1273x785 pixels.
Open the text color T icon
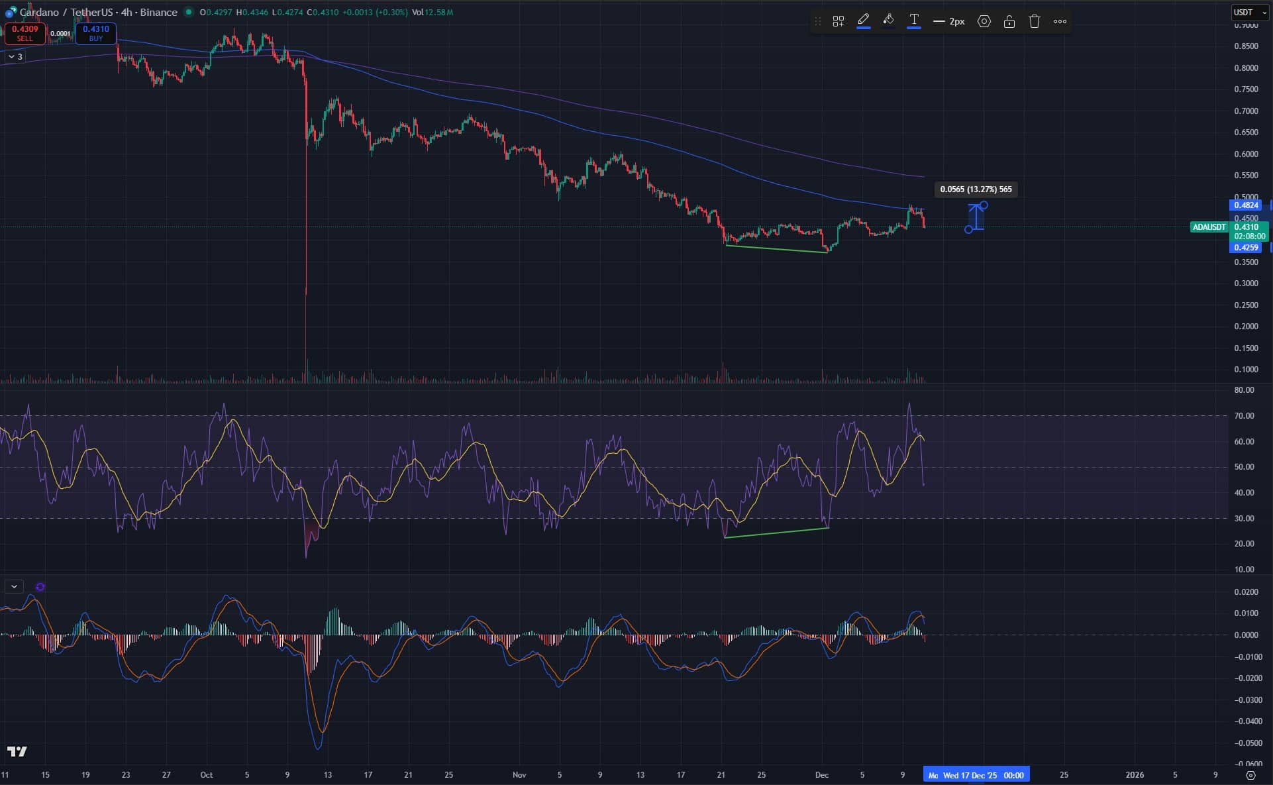pyautogui.click(x=913, y=21)
